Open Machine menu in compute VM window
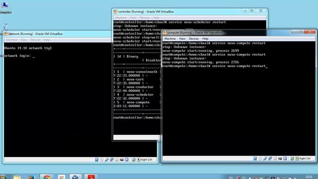Screen dimensions: 318x179 coord(170,39)
